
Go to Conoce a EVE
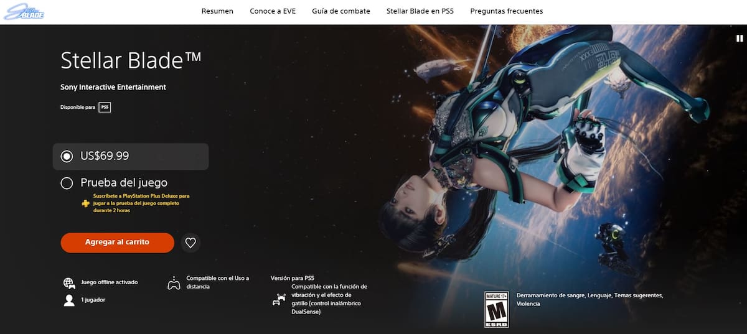click(273, 11)
